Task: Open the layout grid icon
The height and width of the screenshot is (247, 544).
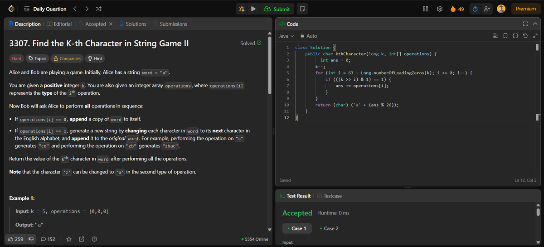Action: (x=426, y=9)
